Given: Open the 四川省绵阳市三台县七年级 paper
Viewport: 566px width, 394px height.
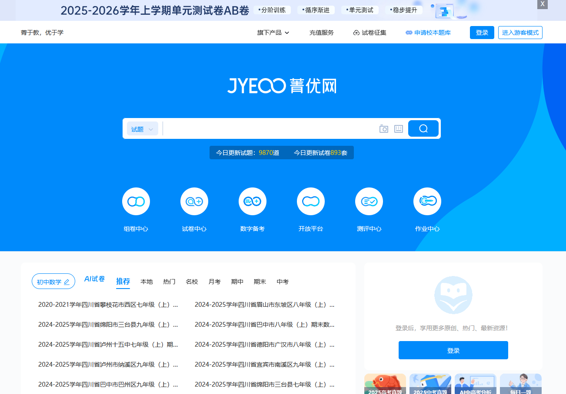Looking at the screenshot, I should click(x=265, y=384).
